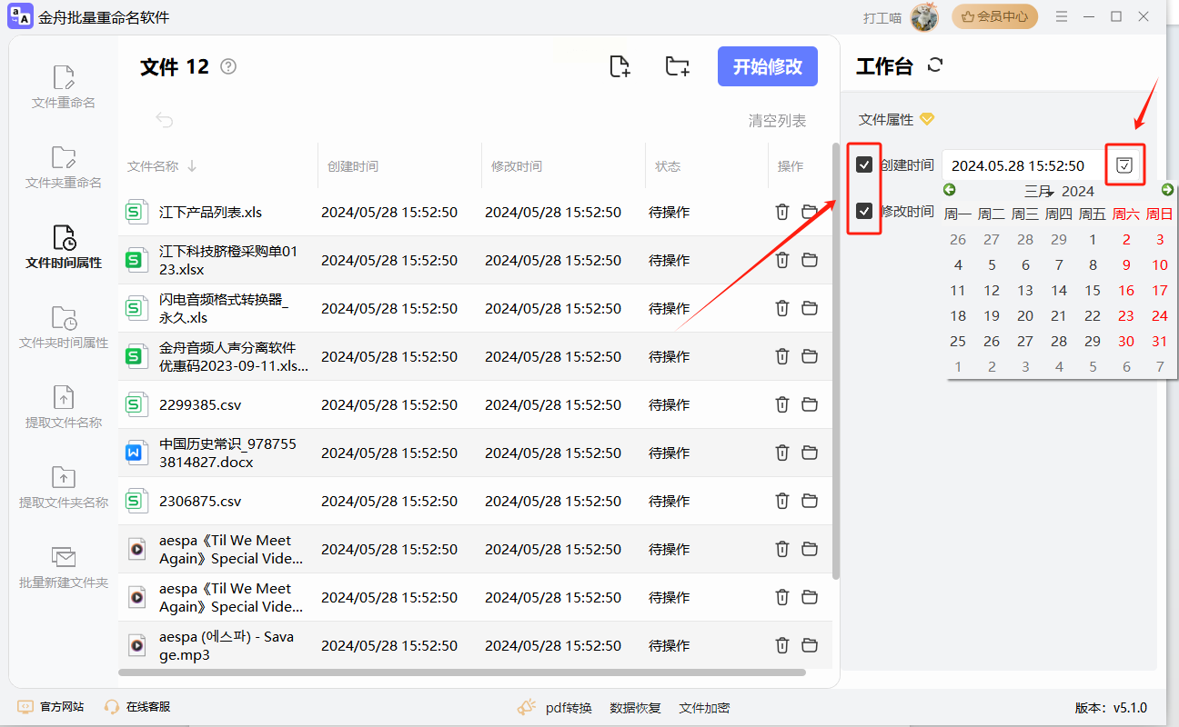This screenshot has width=1179, height=727.
Task: Click help question mark beside 文件 12
Action: (x=228, y=66)
